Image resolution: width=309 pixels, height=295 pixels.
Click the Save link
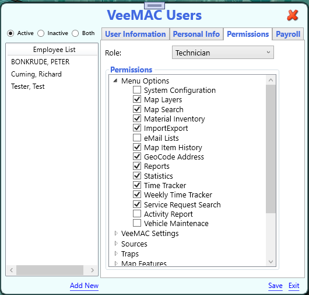[x=275, y=286]
